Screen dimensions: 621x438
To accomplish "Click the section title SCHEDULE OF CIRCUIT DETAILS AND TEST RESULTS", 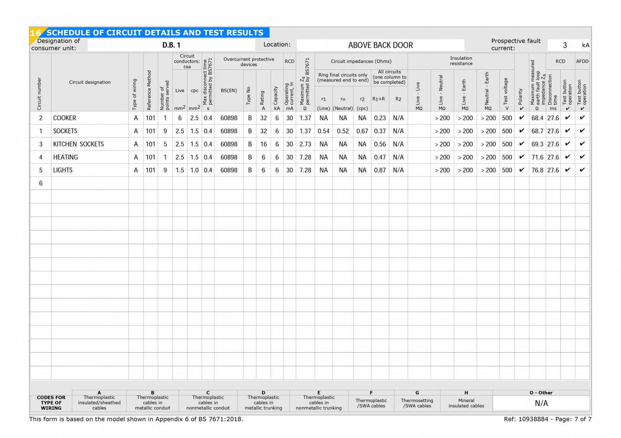I will [x=155, y=33].
